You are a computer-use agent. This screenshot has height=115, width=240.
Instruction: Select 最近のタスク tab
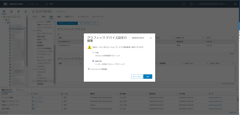pyautogui.click(x=7, y=90)
